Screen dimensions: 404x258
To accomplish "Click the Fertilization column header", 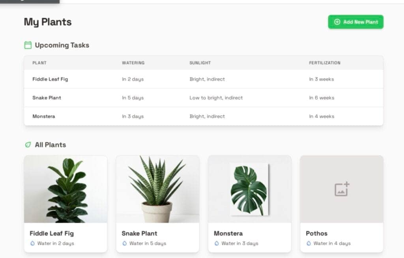I will (x=324, y=63).
